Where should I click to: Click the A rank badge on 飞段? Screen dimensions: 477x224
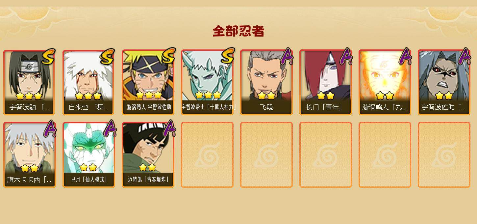point(286,57)
